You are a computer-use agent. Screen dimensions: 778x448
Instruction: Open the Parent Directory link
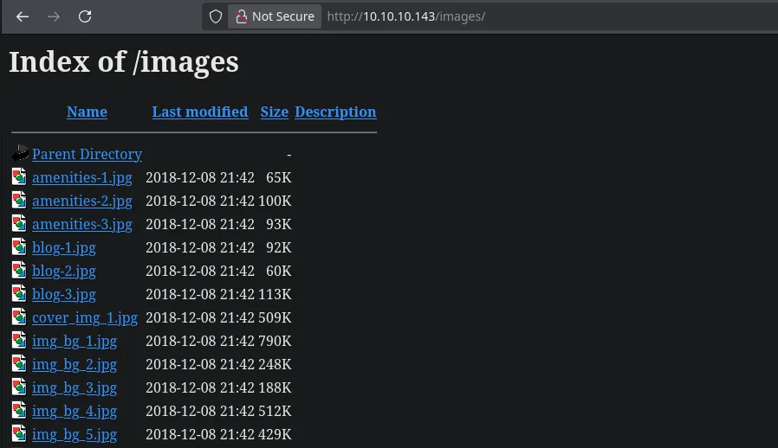87,154
